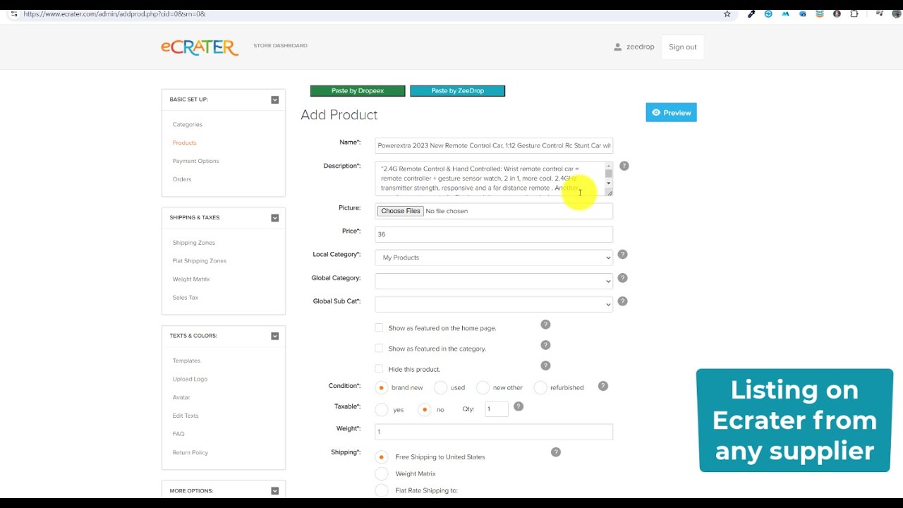This screenshot has width=903, height=508.
Task: Select used condition
Action: coord(441,387)
